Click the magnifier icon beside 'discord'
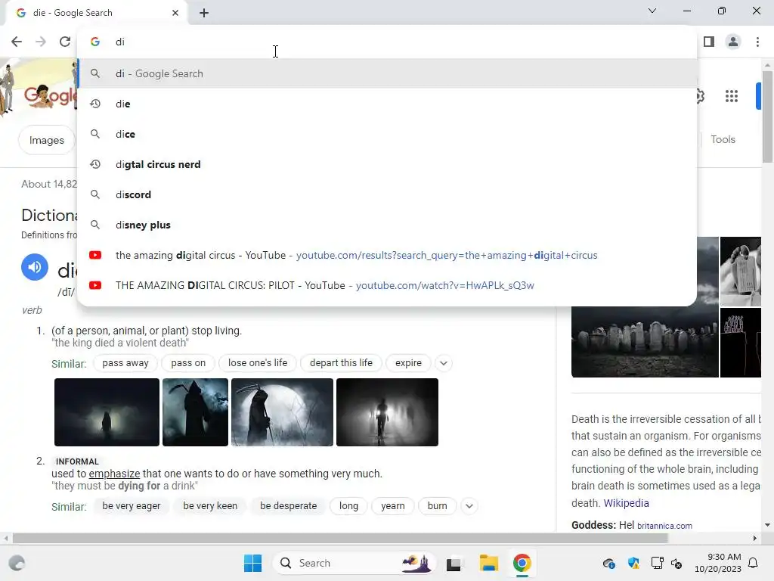The image size is (774, 581). [x=95, y=194]
